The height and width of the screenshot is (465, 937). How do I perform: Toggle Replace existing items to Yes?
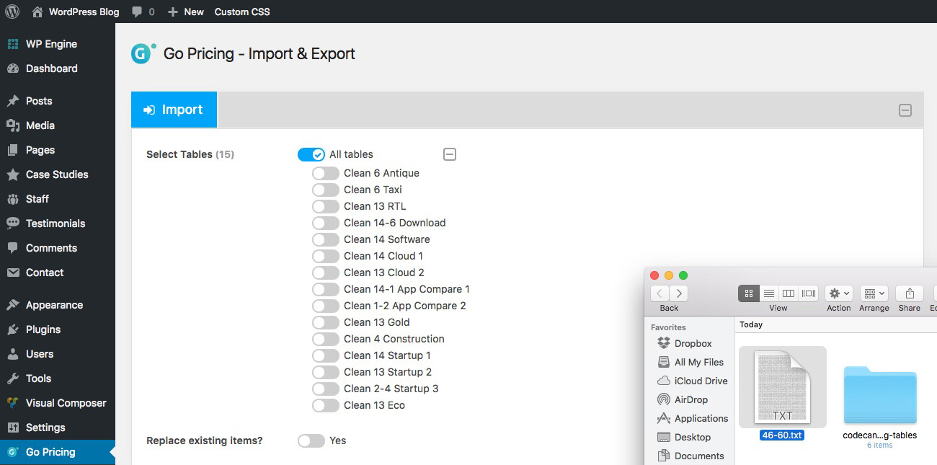click(311, 440)
